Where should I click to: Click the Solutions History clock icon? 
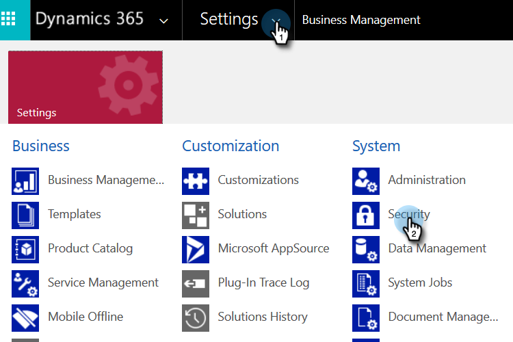click(196, 317)
